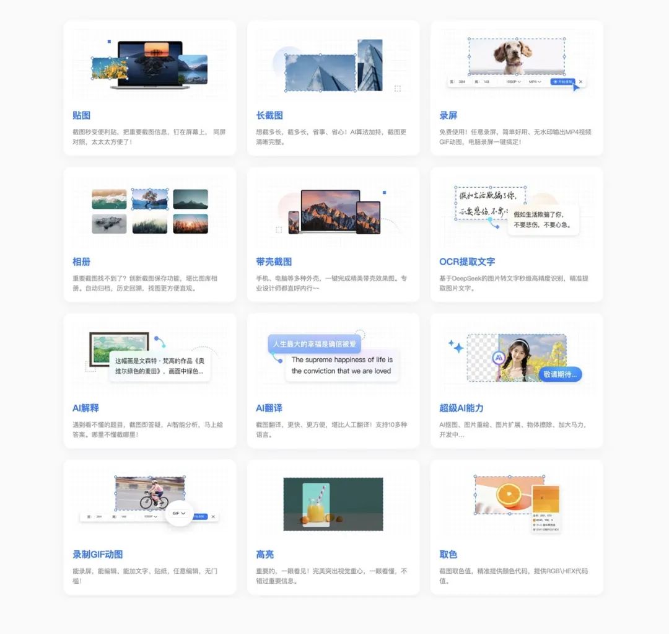Expand the MP4 format dropdown
Viewport: 669px width, 634px height.
(535, 82)
